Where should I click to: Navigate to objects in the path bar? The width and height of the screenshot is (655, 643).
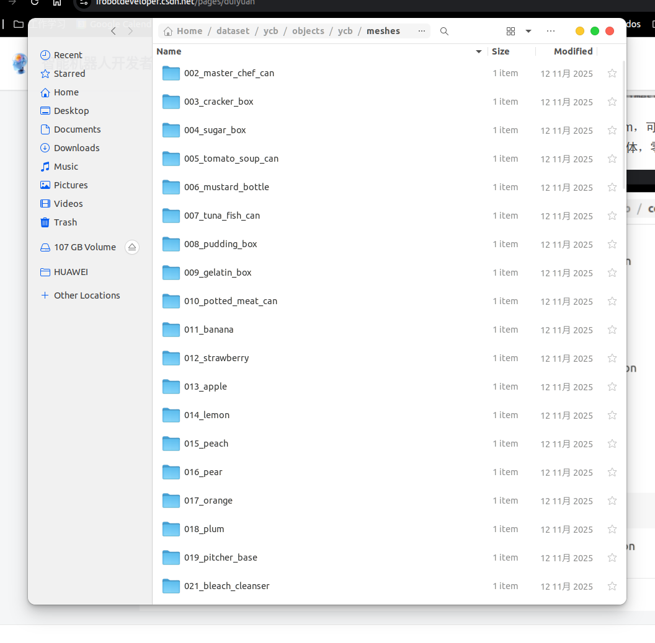[308, 32]
